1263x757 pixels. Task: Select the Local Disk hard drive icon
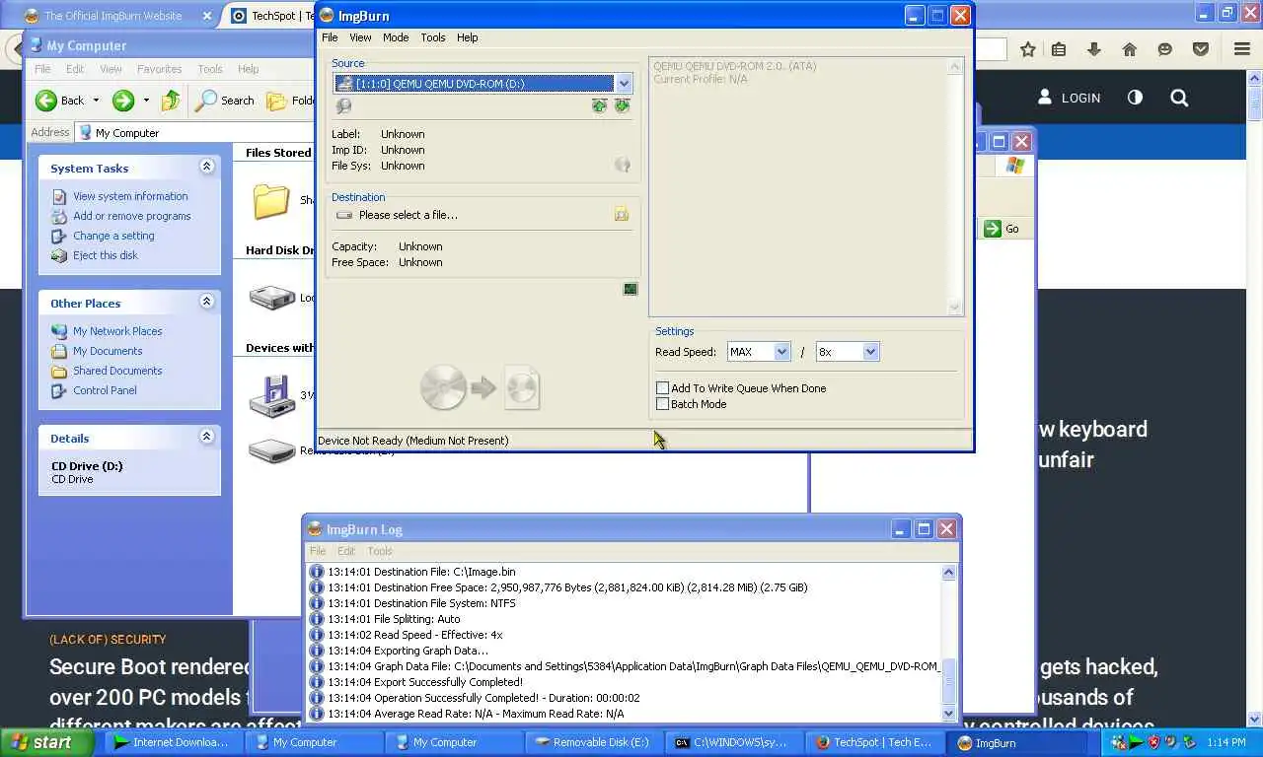pyautogui.click(x=271, y=297)
